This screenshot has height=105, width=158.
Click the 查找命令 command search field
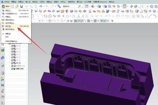pyautogui.click(x=71, y=6)
